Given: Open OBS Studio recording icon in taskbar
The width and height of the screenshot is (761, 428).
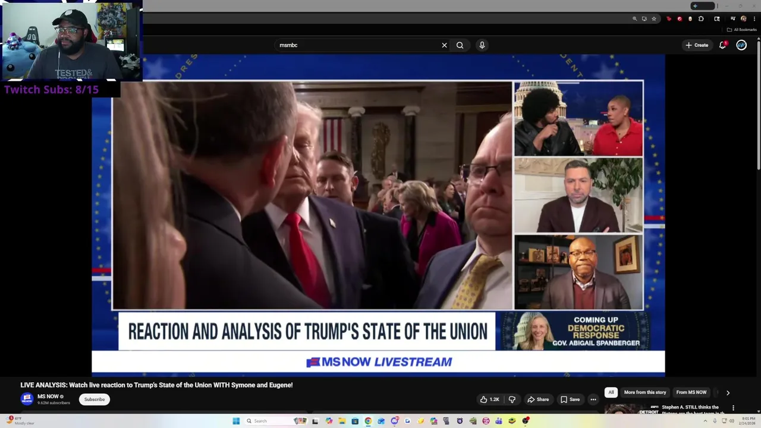Looking at the screenshot, I should pos(526,421).
